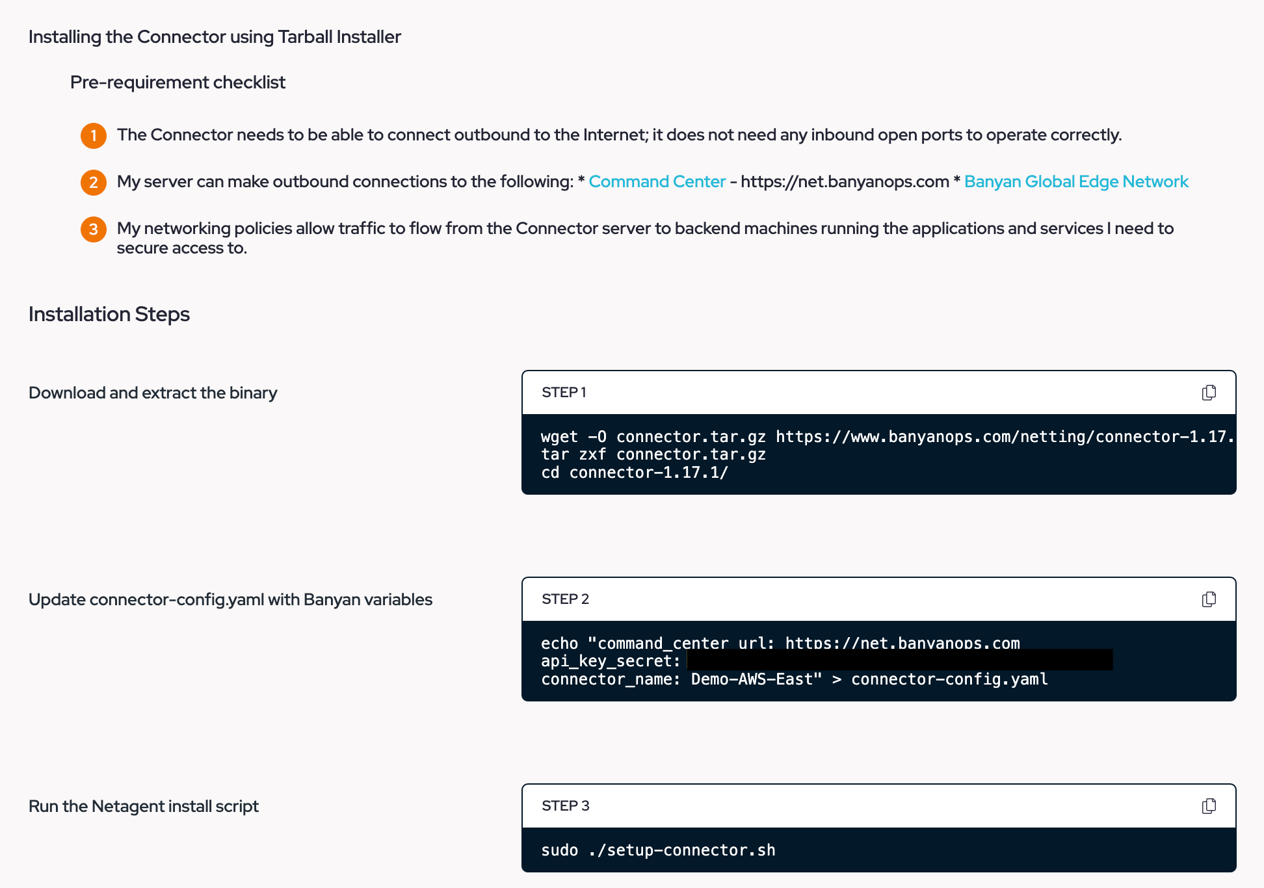This screenshot has width=1264, height=888.
Task: Click the connector_name Demo-AWS-East line
Action: coord(793,679)
